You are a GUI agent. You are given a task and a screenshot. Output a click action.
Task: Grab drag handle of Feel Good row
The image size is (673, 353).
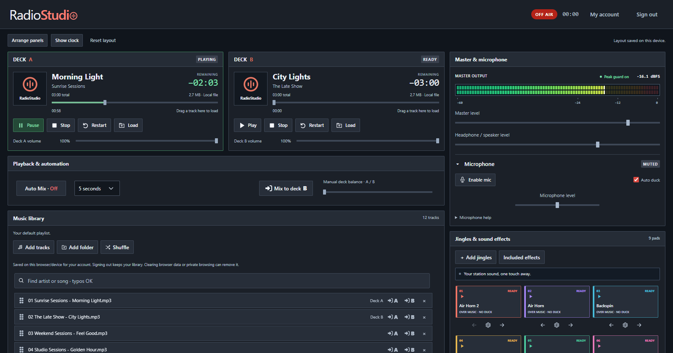21,333
